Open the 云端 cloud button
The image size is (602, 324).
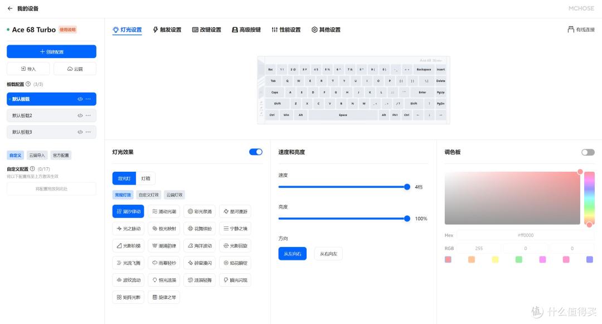(x=75, y=69)
